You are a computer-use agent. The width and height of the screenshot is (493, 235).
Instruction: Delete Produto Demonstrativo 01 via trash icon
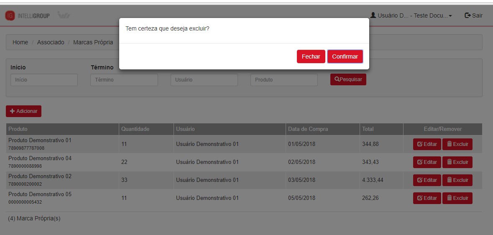pos(450,144)
